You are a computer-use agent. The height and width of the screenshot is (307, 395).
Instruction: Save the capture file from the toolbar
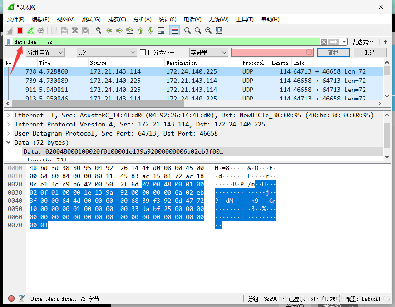coord(64,30)
